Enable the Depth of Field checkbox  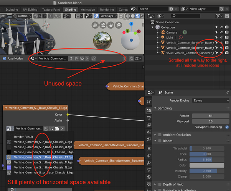[x=160, y=184]
